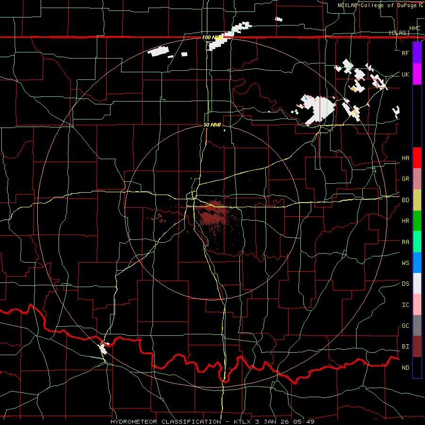Click the HA legend label
The image size is (425, 425).
(x=405, y=158)
